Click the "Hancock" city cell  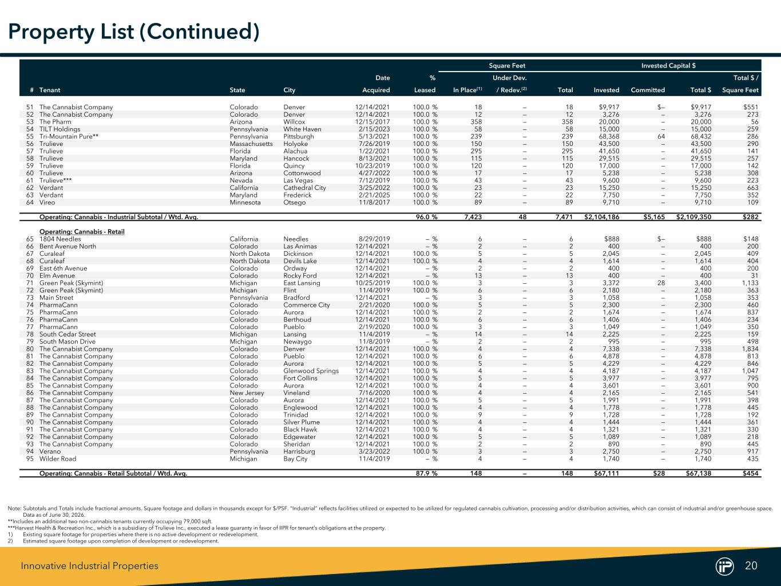tap(296, 159)
